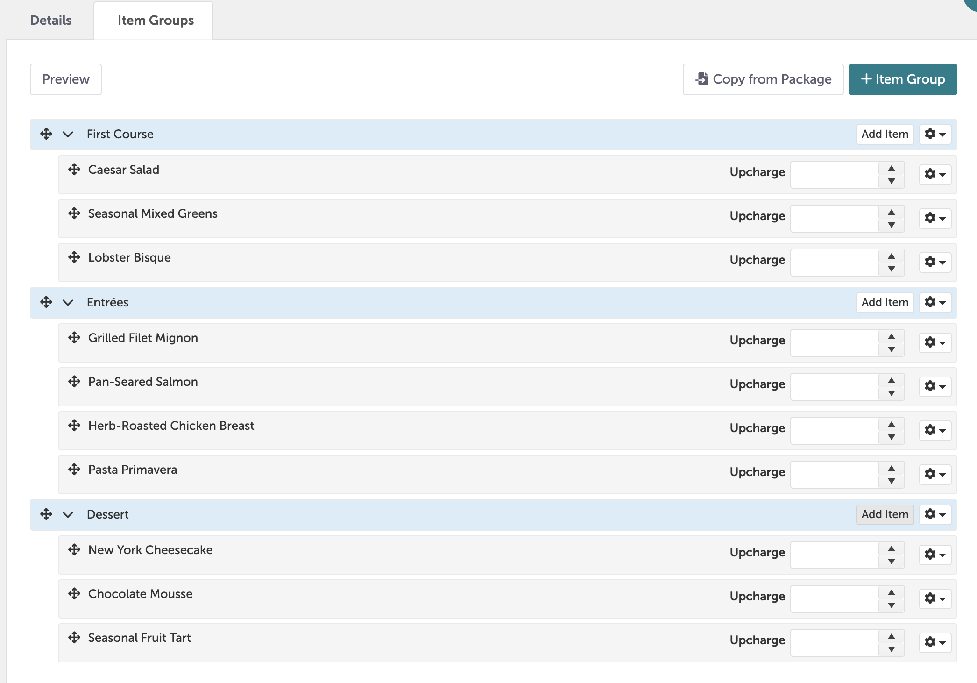Click the move handle beside Herb-Roasted Chicken Breast

(74, 426)
